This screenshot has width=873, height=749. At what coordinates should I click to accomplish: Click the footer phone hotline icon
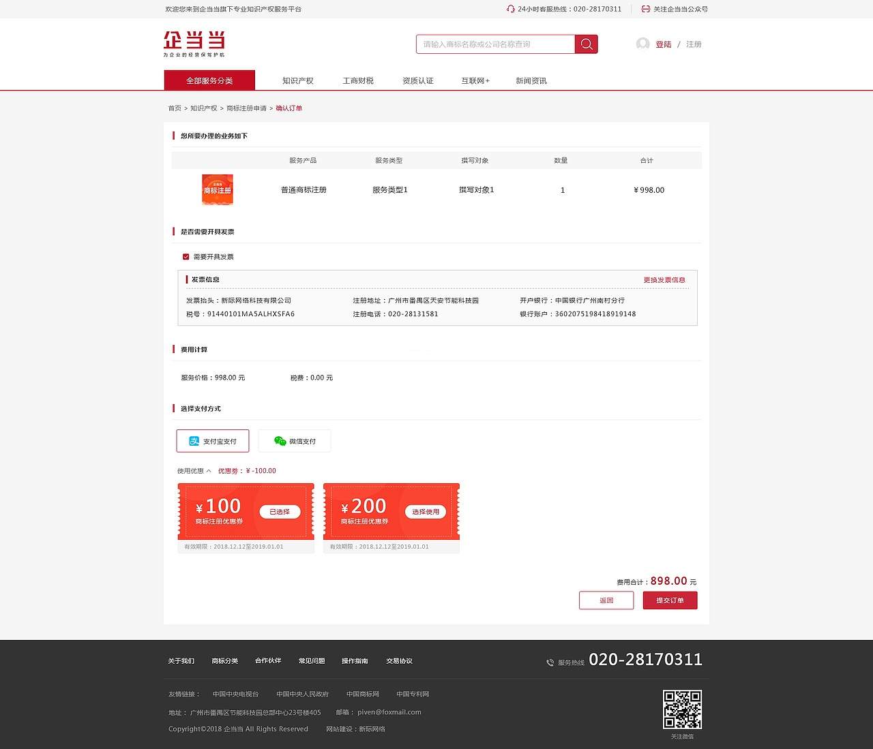[x=550, y=662]
